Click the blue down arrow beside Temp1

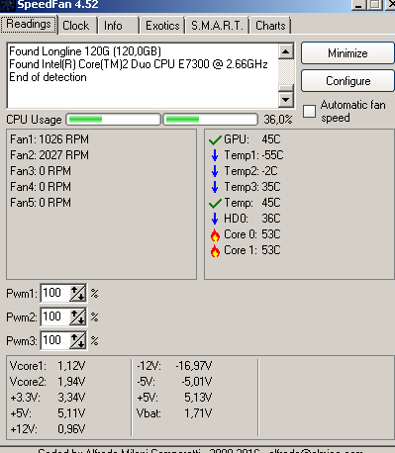click(x=215, y=155)
